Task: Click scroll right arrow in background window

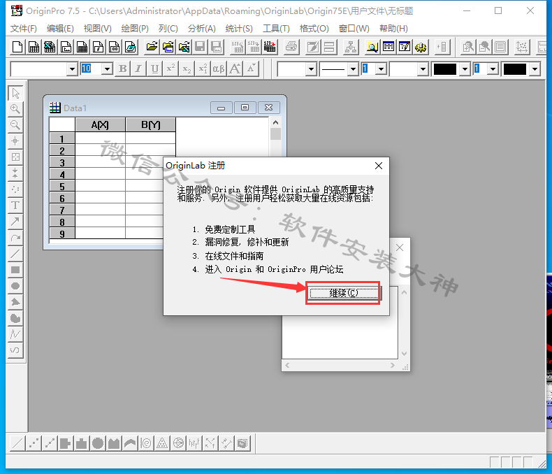Action: pyautogui.click(x=393, y=366)
